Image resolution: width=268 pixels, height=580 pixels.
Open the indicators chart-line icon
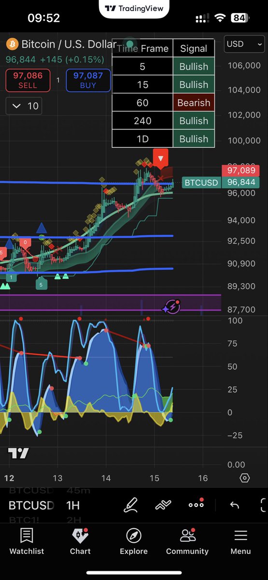tap(163, 506)
